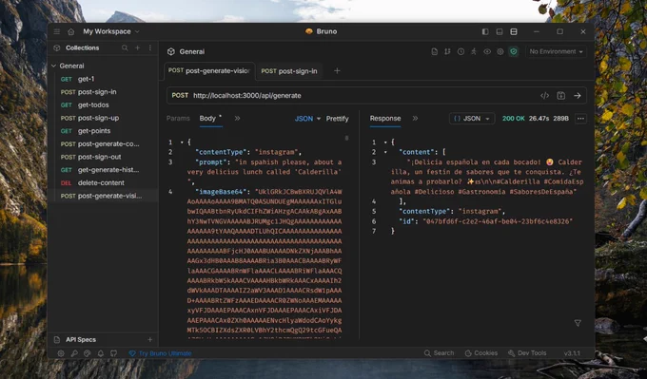Screen dimensions: 647x379
Task: Send the request with arrow icon
Action: pos(578,96)
